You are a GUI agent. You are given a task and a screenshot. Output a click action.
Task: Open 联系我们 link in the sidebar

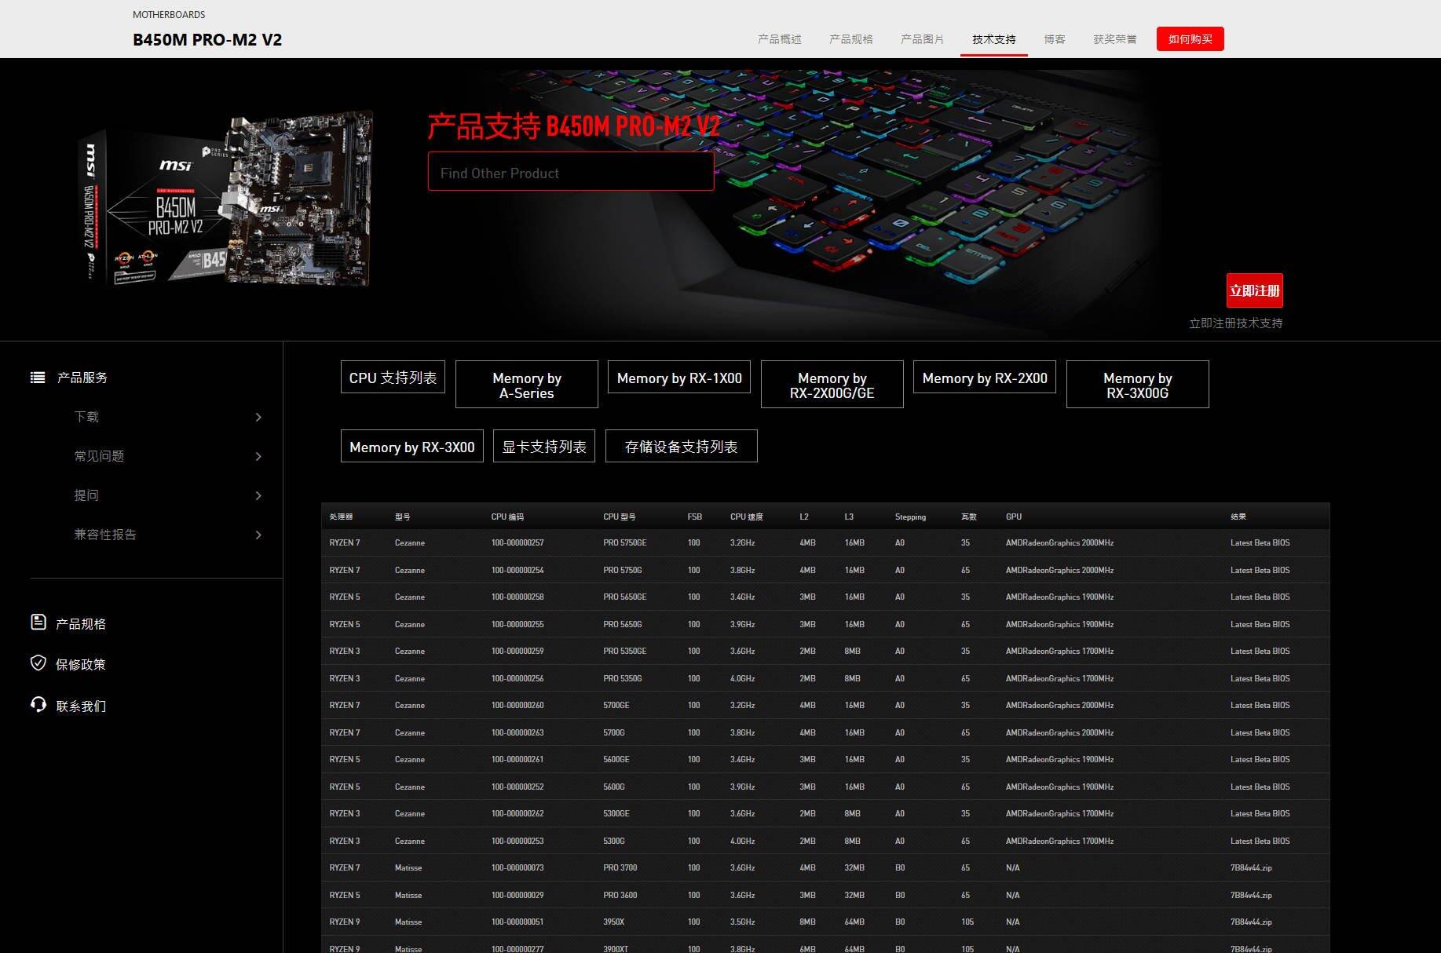(81, 706)
